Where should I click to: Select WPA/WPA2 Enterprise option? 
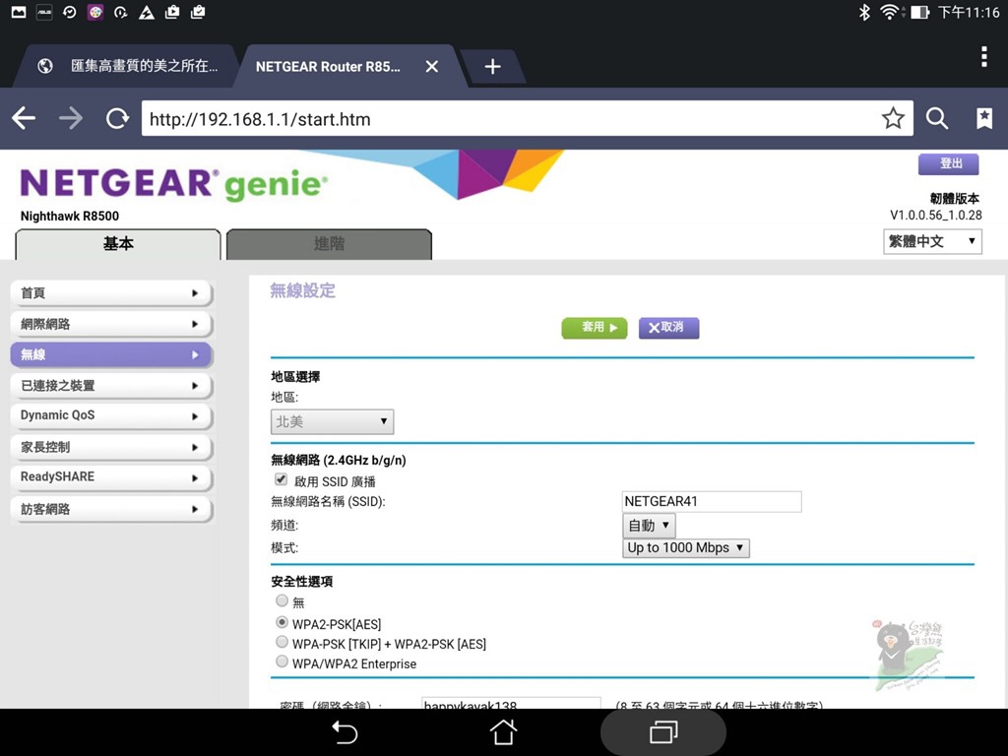coord(282,661)
